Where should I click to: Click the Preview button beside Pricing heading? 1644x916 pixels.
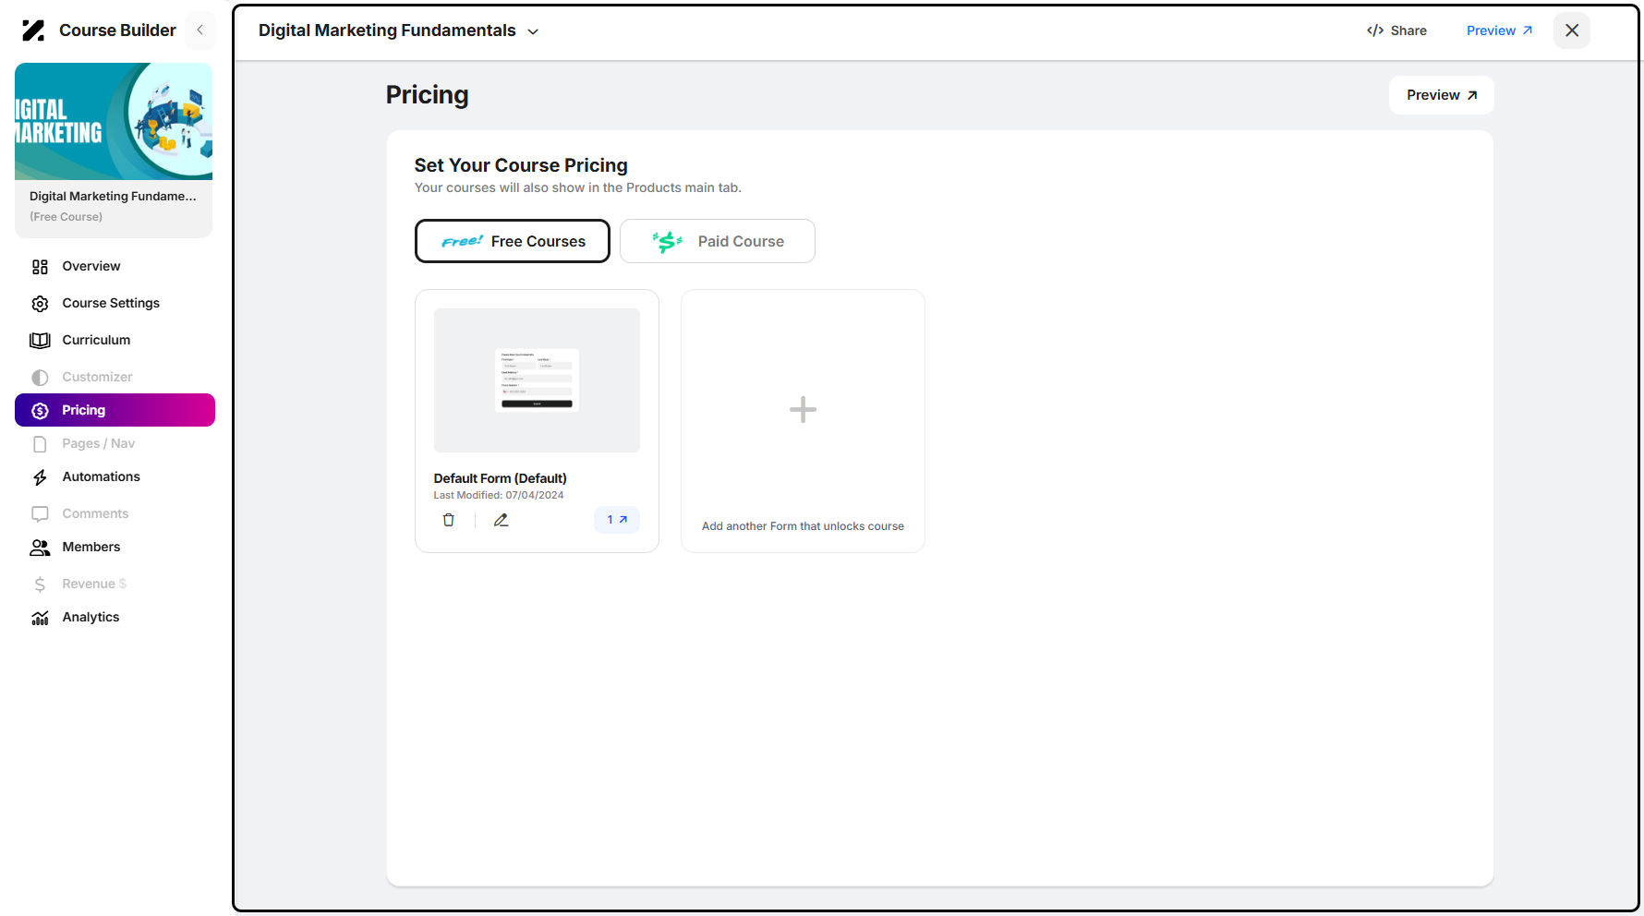point(1441,95)
